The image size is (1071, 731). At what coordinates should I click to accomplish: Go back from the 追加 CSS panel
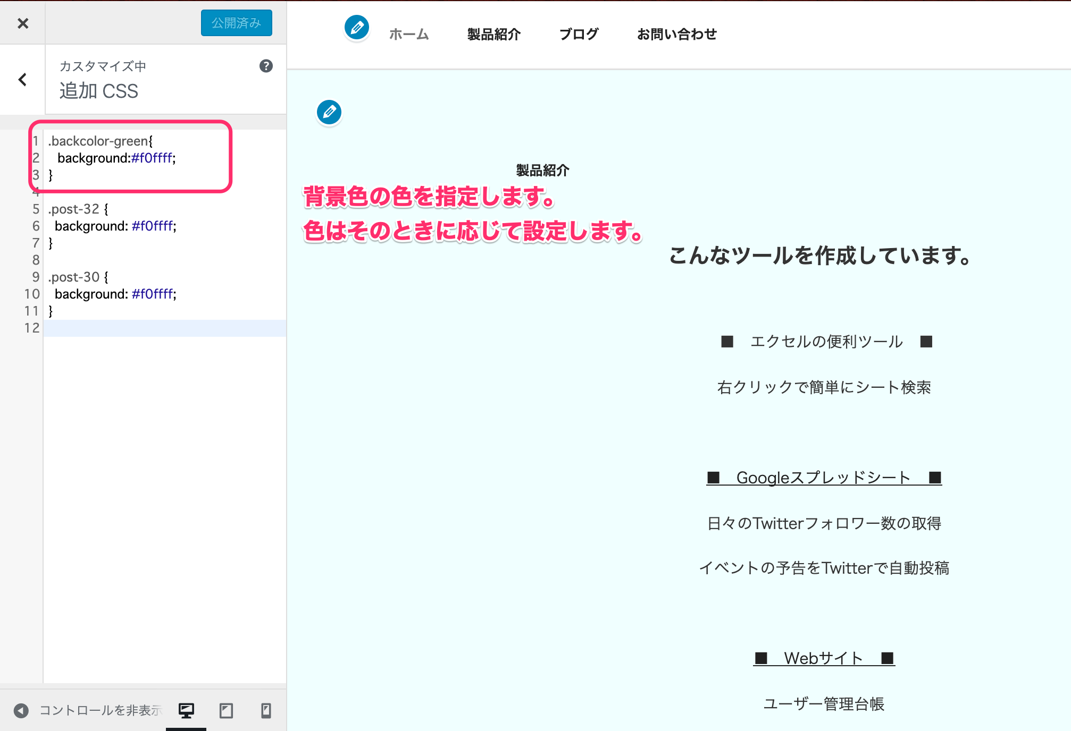coord(22,80)
